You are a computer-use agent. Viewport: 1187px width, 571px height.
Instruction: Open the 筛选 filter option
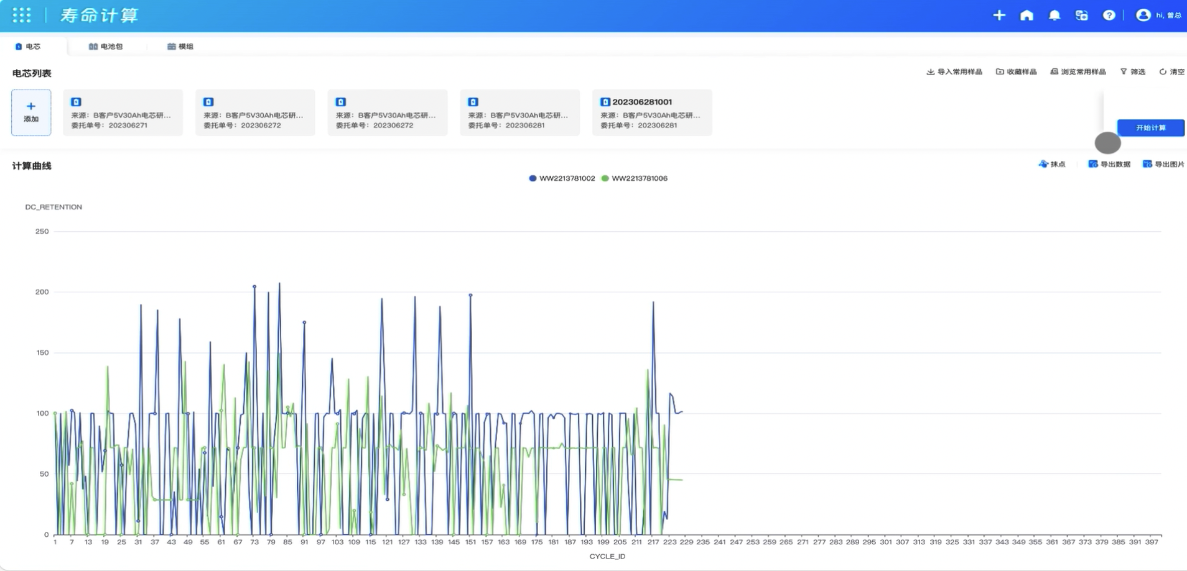click(x=1133, y=72)
